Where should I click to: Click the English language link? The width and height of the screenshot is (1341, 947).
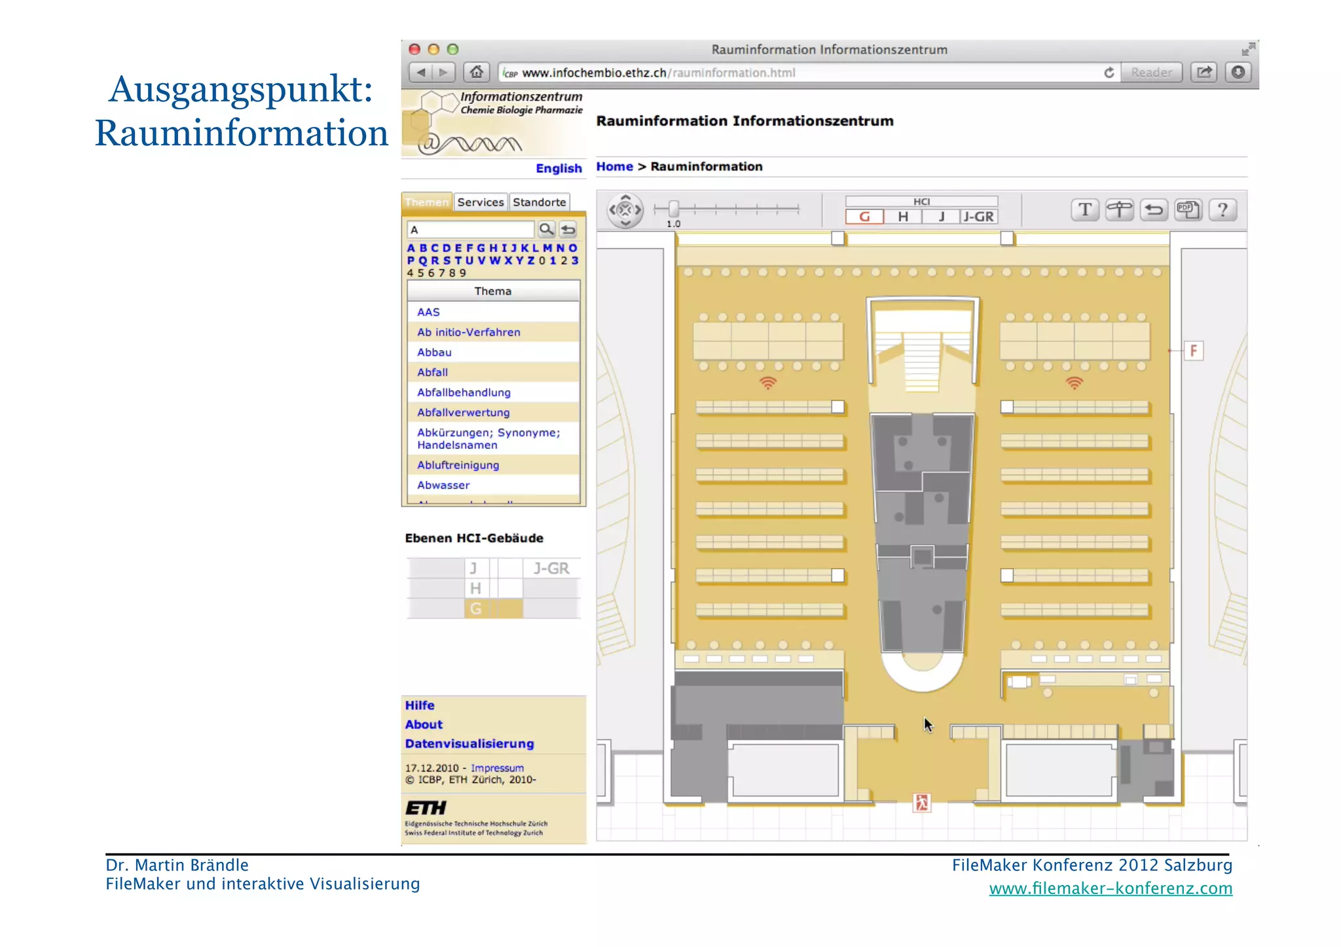coord(559,168)
